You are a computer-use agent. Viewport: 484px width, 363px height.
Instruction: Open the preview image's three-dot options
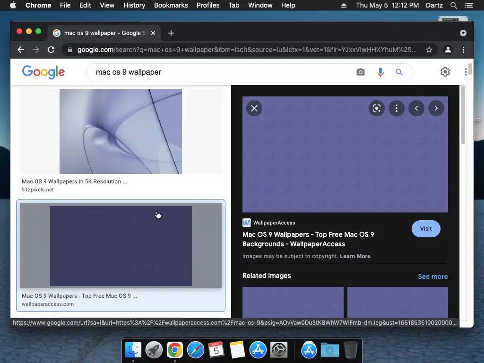(397, 108)
